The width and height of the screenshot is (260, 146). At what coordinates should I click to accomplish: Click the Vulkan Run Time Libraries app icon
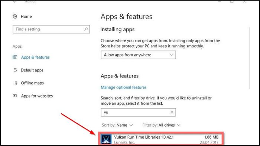106,139
